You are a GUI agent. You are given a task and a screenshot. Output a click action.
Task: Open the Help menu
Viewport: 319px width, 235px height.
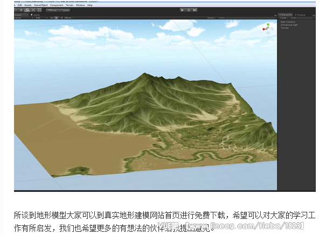90,5
